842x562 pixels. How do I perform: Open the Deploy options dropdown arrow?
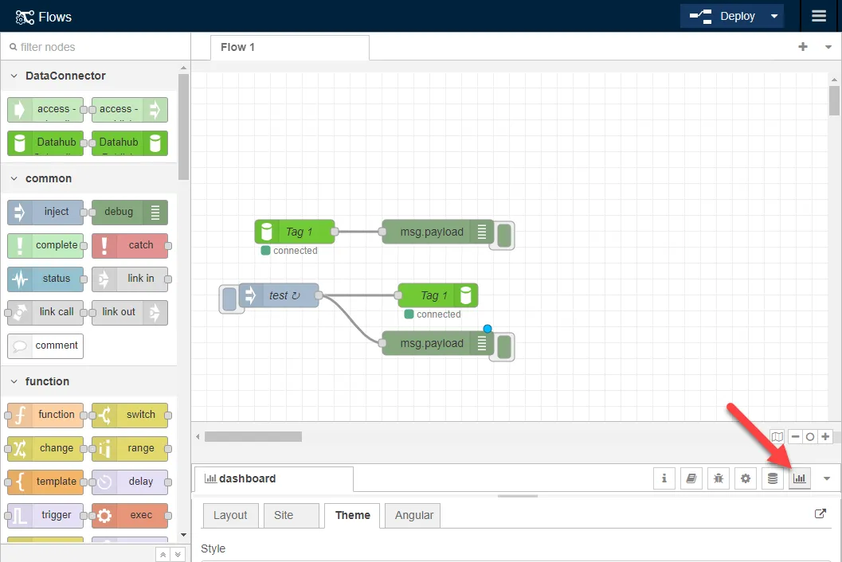click(x=774, y=16)
